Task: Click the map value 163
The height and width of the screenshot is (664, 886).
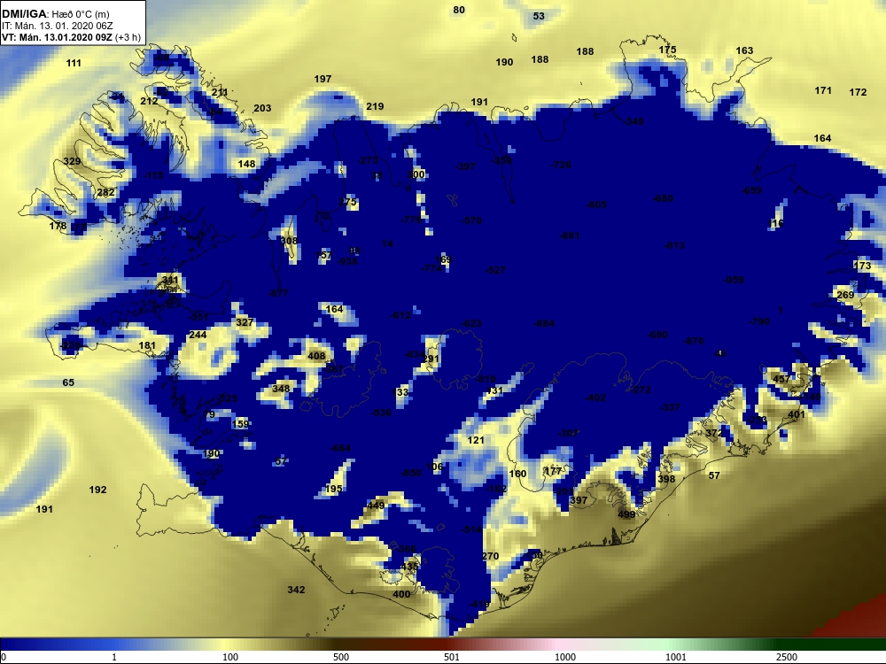Action: tap(744, 50)
